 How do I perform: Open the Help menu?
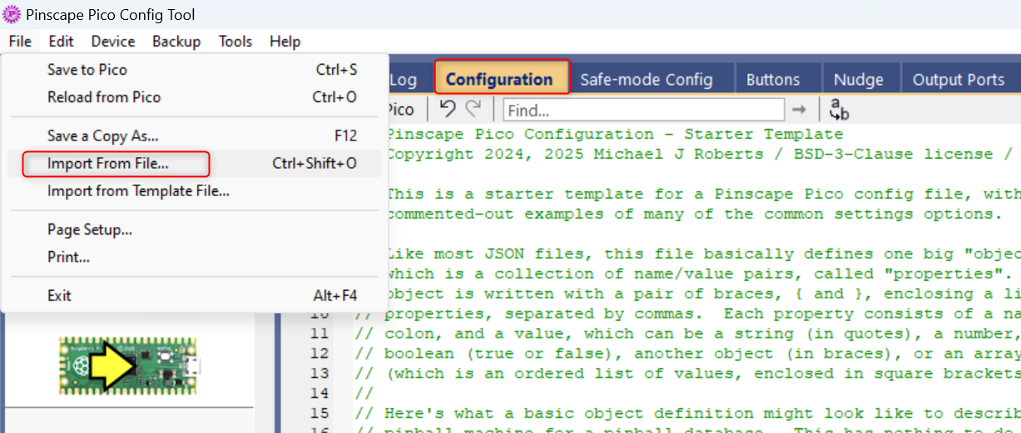pyautogui.click(x=285, y=42)
